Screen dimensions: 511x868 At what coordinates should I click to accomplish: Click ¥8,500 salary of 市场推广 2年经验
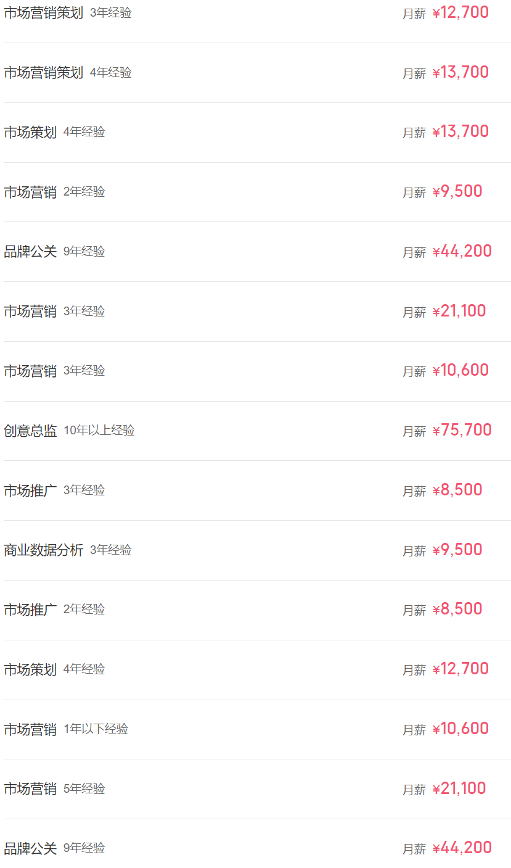pyautogui.click(x=457, y=609)
